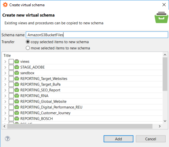Click the vertical scrollbar thumb
The height and width of the screenshot is (147, 169).
[x=165, y=74]
